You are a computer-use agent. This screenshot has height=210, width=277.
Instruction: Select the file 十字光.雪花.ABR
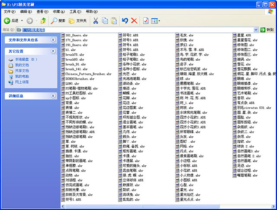tap(193, 89)
